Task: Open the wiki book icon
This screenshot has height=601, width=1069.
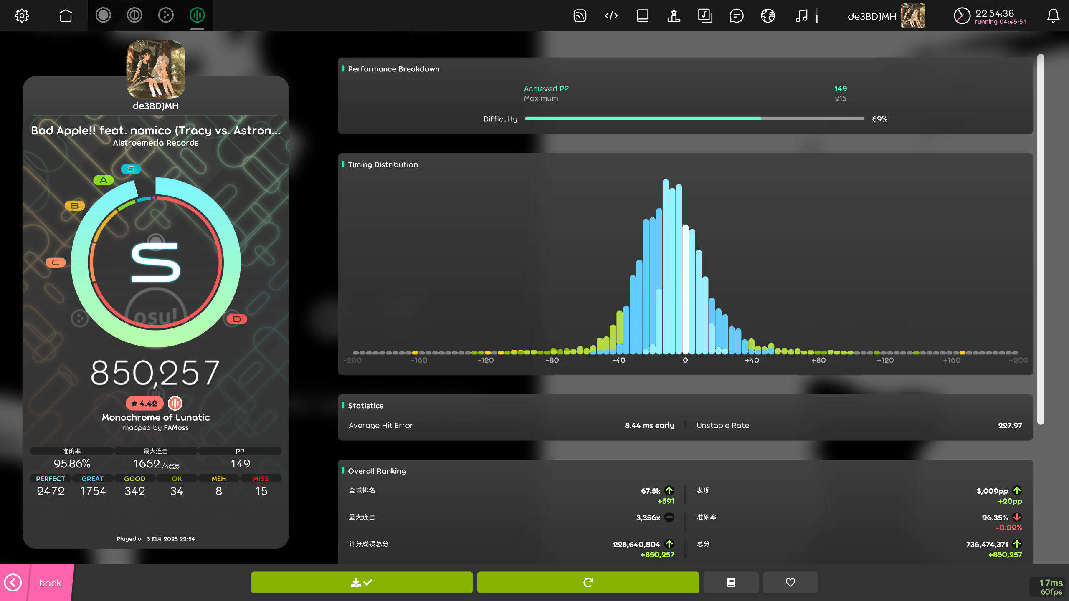Action: tap(643, 16)
